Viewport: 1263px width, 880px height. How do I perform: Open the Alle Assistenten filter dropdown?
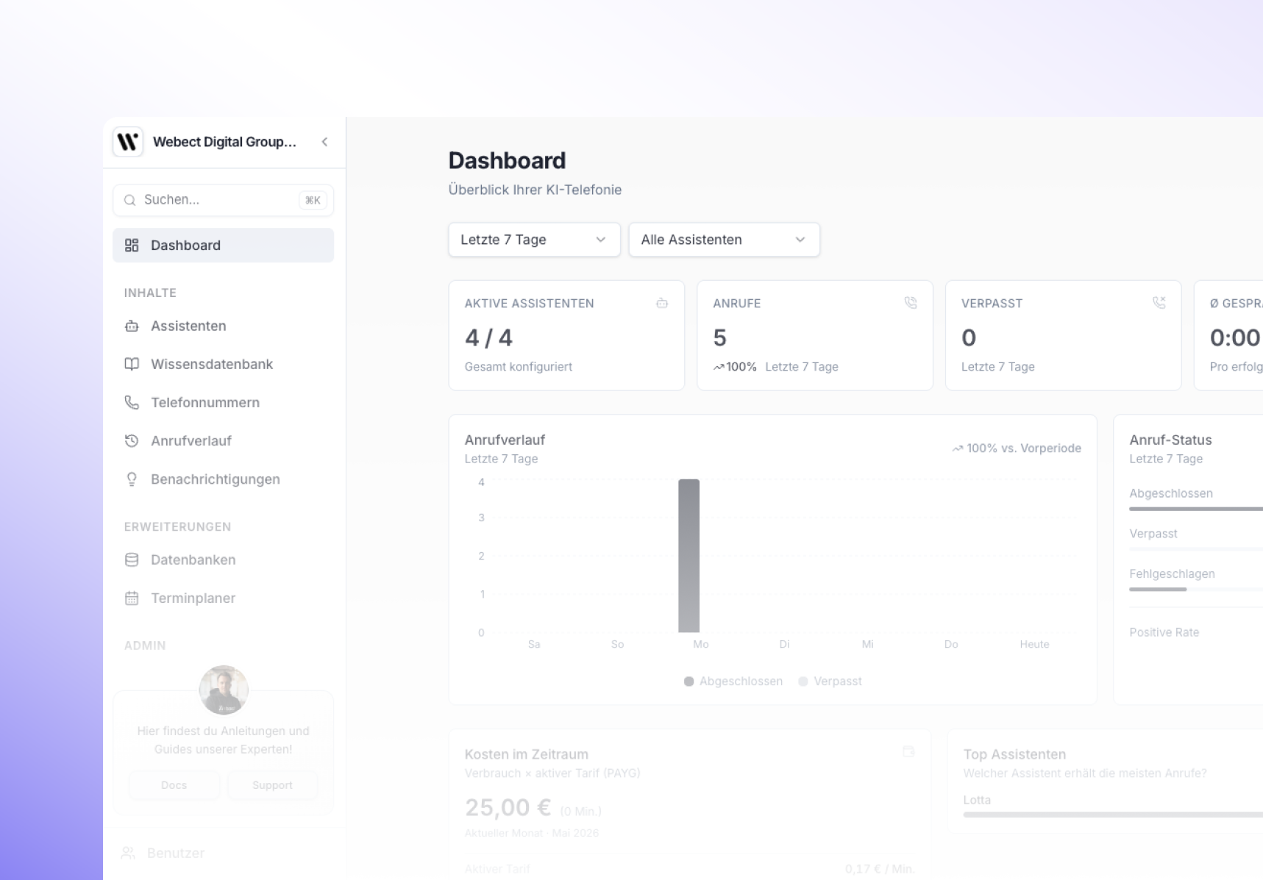pyautogui.click(x=724, y=240)
